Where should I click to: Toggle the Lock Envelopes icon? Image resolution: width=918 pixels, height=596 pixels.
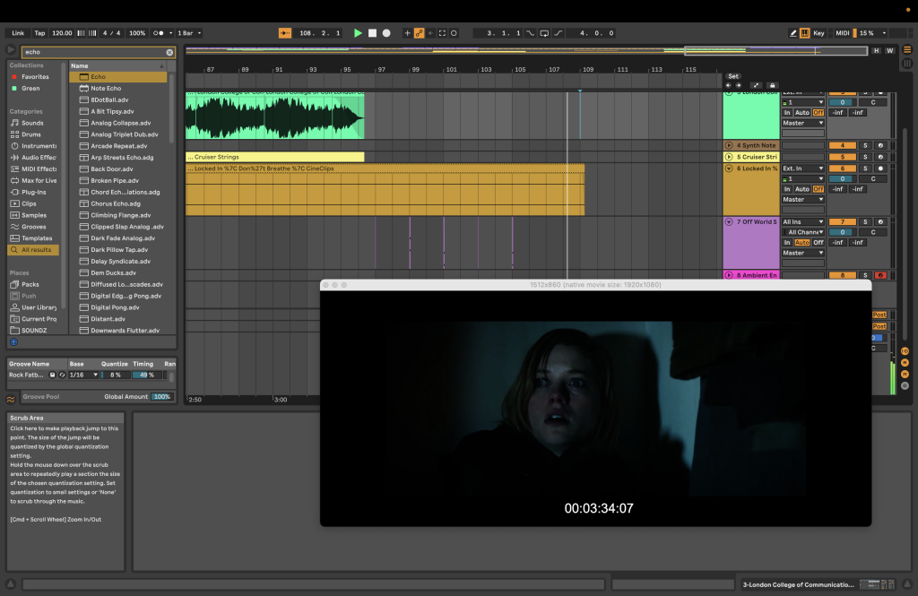tap(772, 85)
